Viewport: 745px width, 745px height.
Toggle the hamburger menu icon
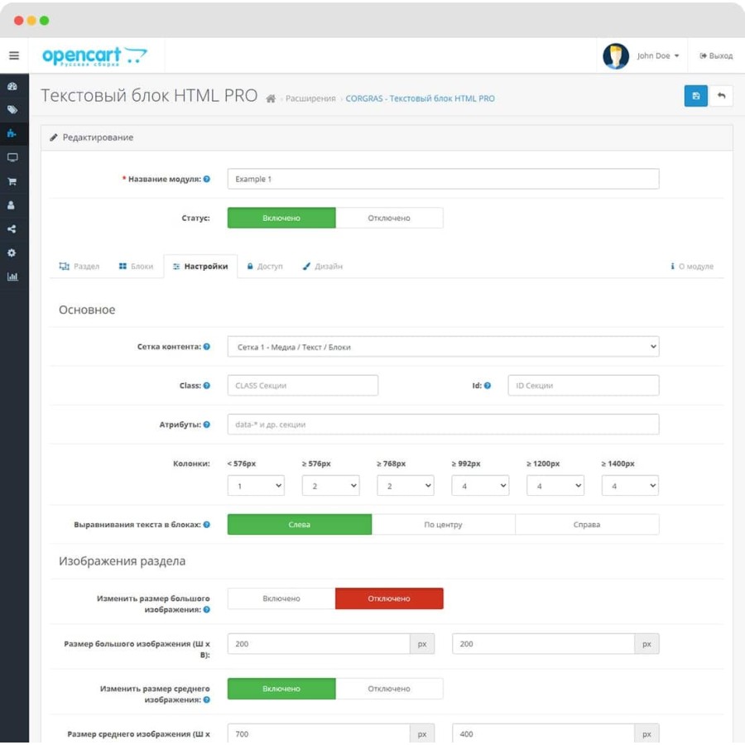point(14,55)
